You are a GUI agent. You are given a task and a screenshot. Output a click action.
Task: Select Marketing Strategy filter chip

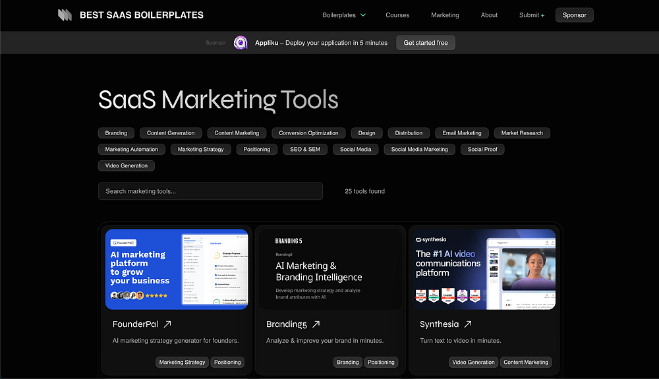point(200,149)
